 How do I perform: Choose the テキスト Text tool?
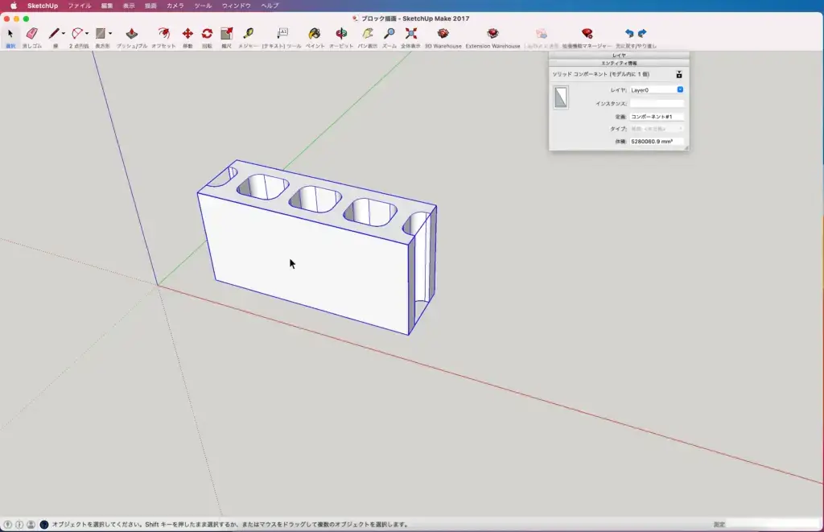[x=282, y=34]
